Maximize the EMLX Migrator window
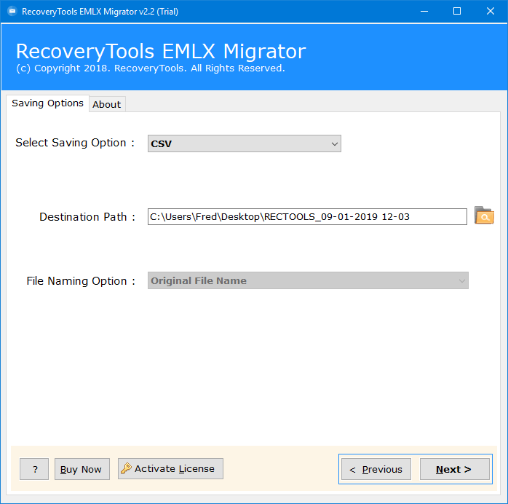 [x=457, y=12]
